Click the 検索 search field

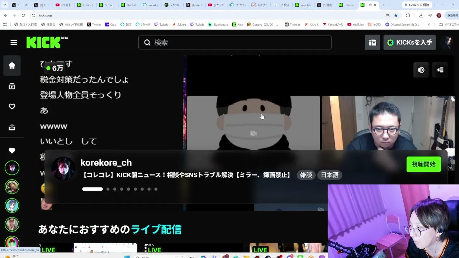click(235, 43)
